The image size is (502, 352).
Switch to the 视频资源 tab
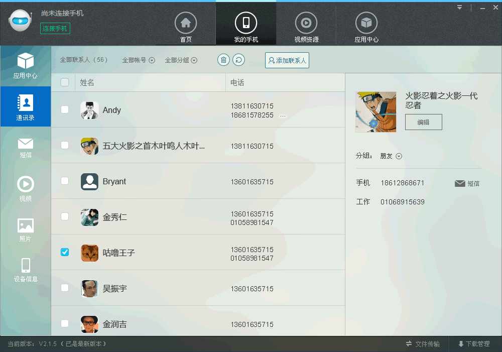(306, 28)
